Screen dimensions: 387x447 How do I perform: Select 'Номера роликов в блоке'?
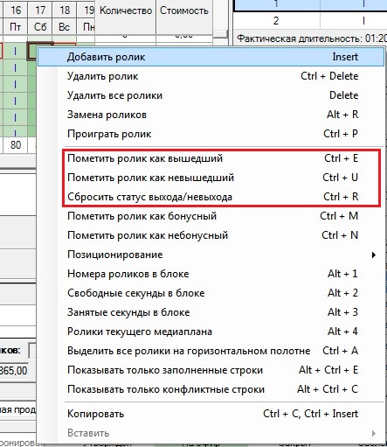pos(211,274)
